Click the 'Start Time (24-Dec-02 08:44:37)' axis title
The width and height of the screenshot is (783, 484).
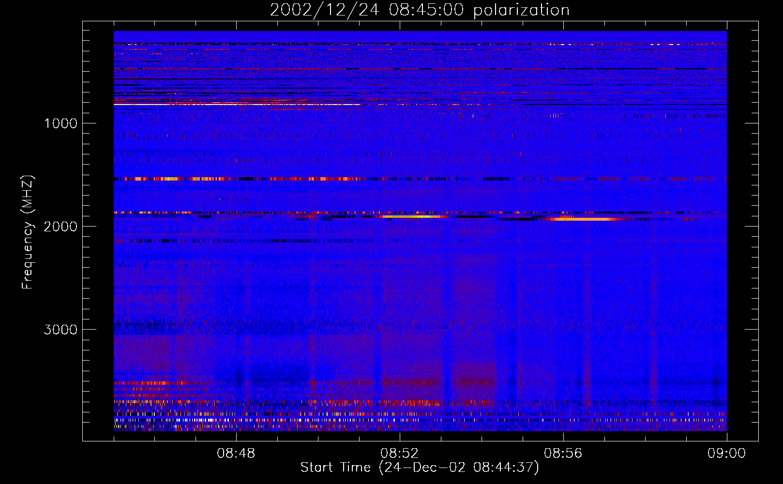[x=420, y=468]
